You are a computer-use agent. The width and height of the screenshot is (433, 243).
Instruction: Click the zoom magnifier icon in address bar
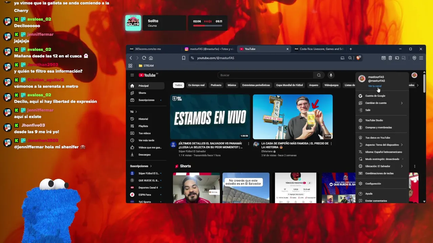pyautogui.click(x=350, y=58)
